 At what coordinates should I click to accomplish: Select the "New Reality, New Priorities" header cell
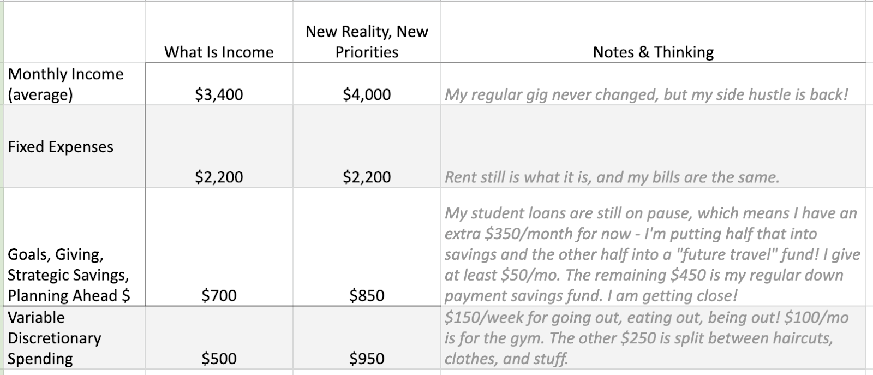point(367,32)
